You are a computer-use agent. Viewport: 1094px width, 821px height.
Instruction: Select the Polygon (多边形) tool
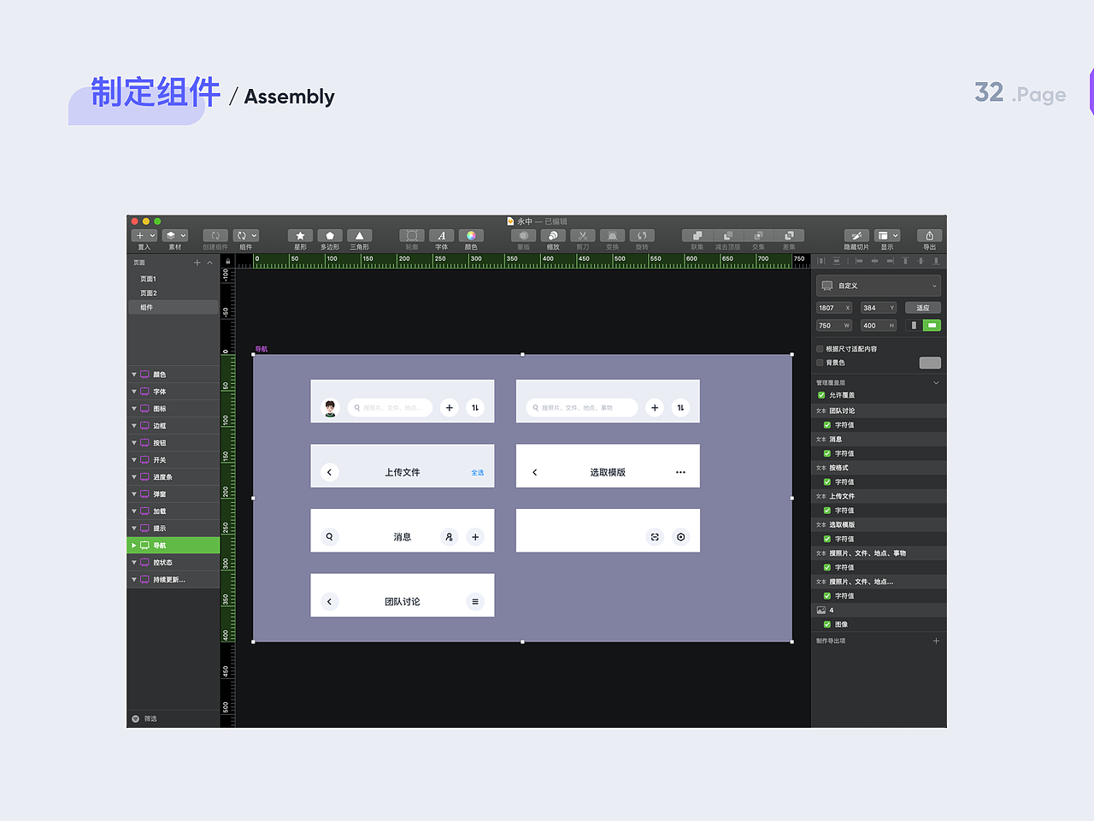tap(329, 235)
